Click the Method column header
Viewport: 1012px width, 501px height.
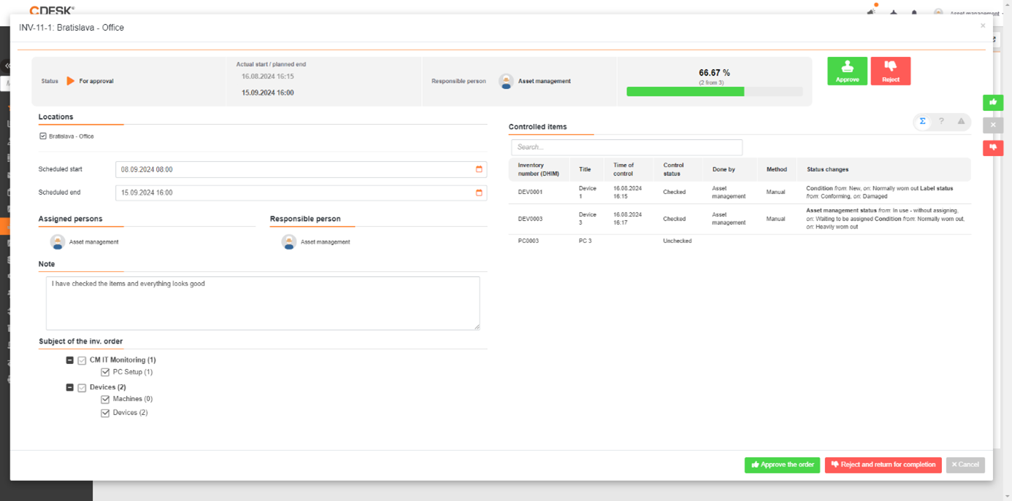click(776, 169)
